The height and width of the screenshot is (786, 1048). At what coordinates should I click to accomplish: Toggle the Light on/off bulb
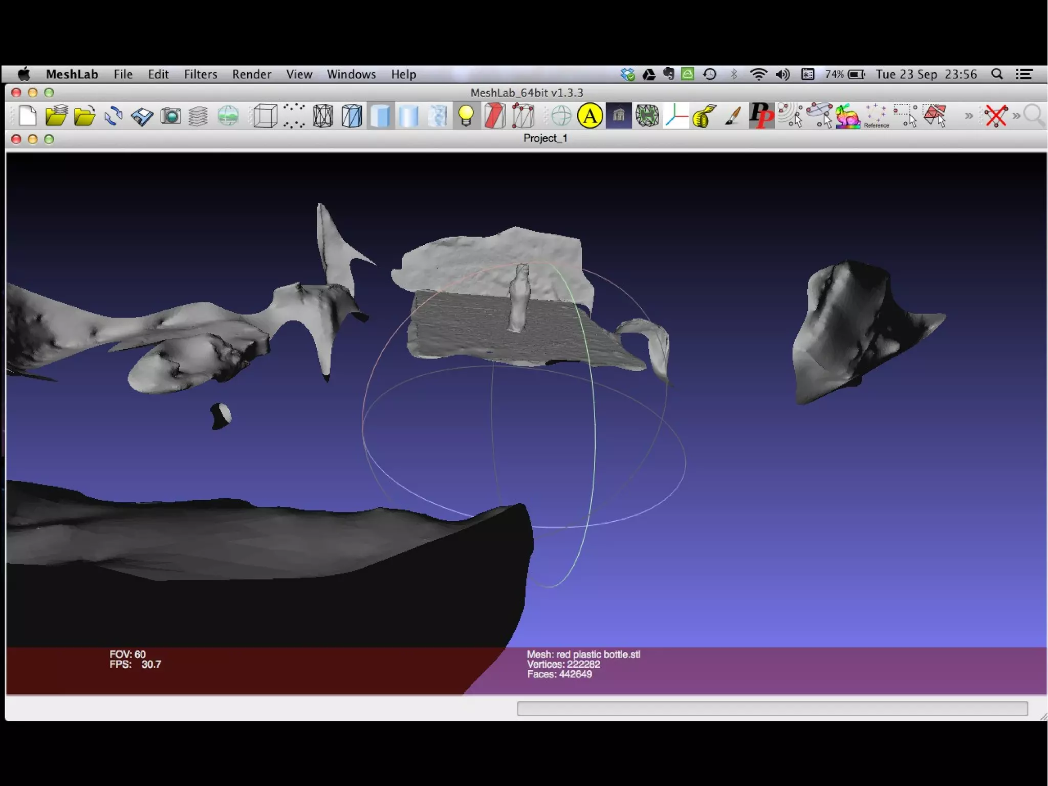tap(466, 116)
